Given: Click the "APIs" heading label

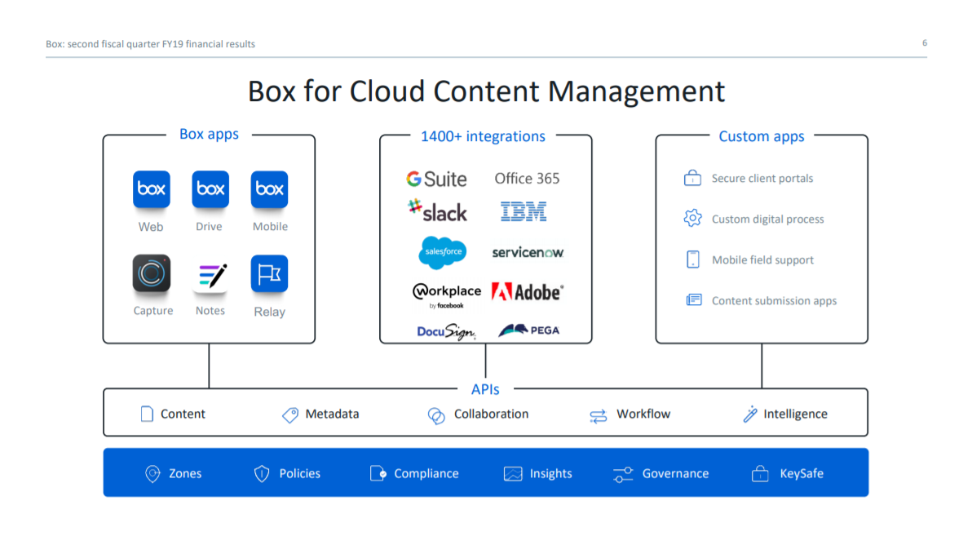Looking at the screenshot, I should pos(484,389).
